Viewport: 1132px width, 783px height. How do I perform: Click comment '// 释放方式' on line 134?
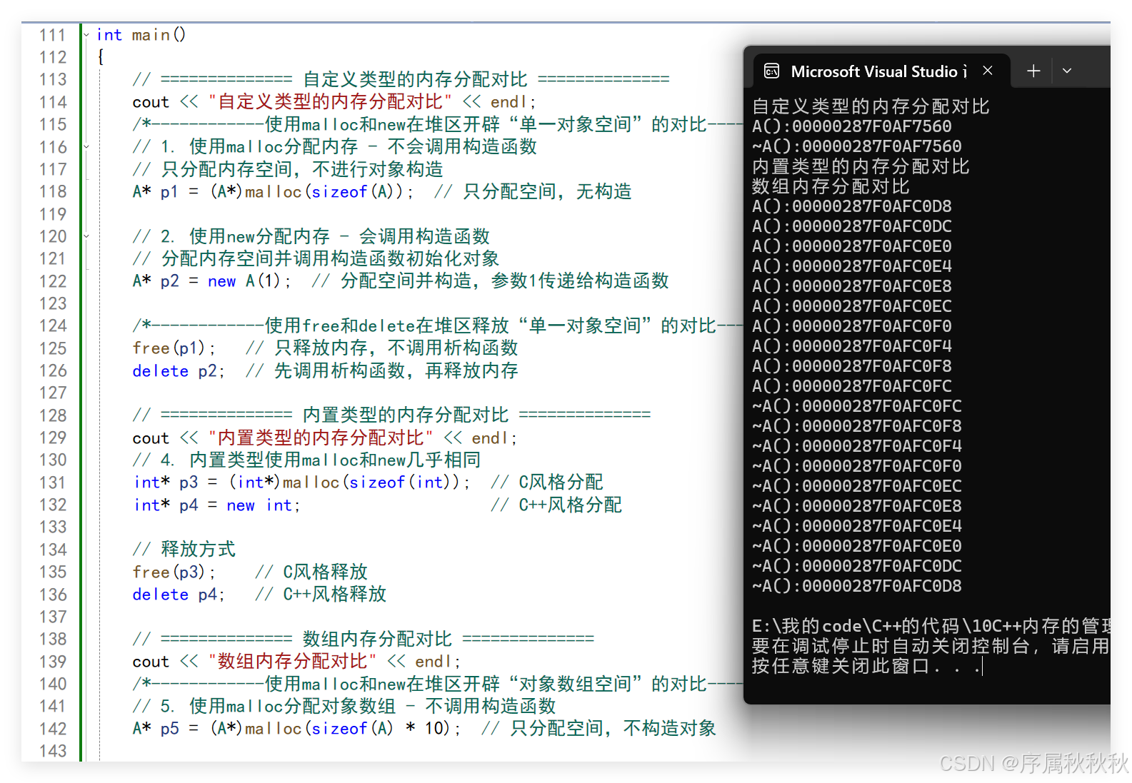click(x=184, y=549)
